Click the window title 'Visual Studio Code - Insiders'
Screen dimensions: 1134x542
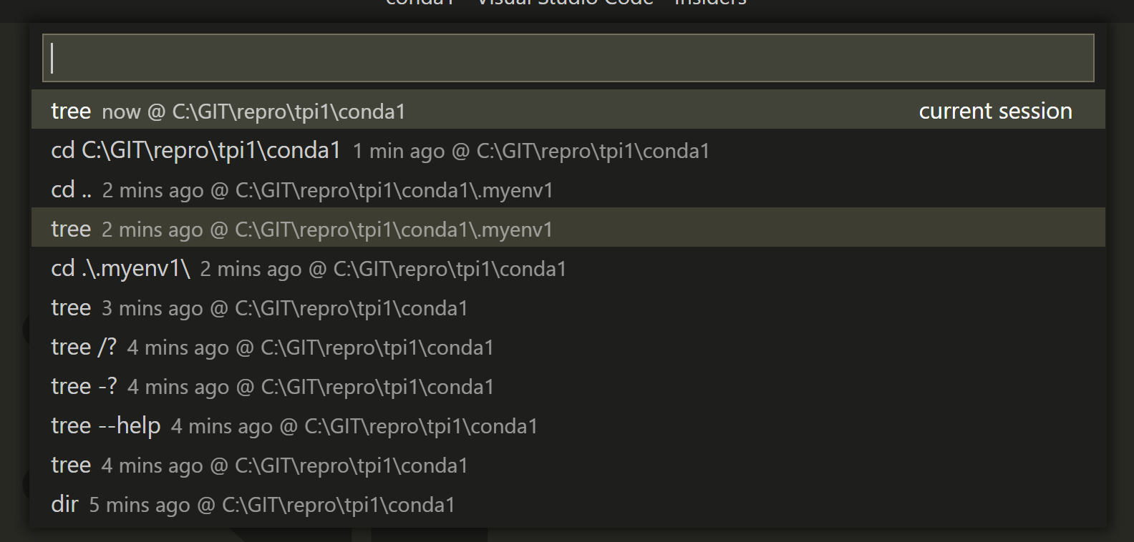coord(565,3)
